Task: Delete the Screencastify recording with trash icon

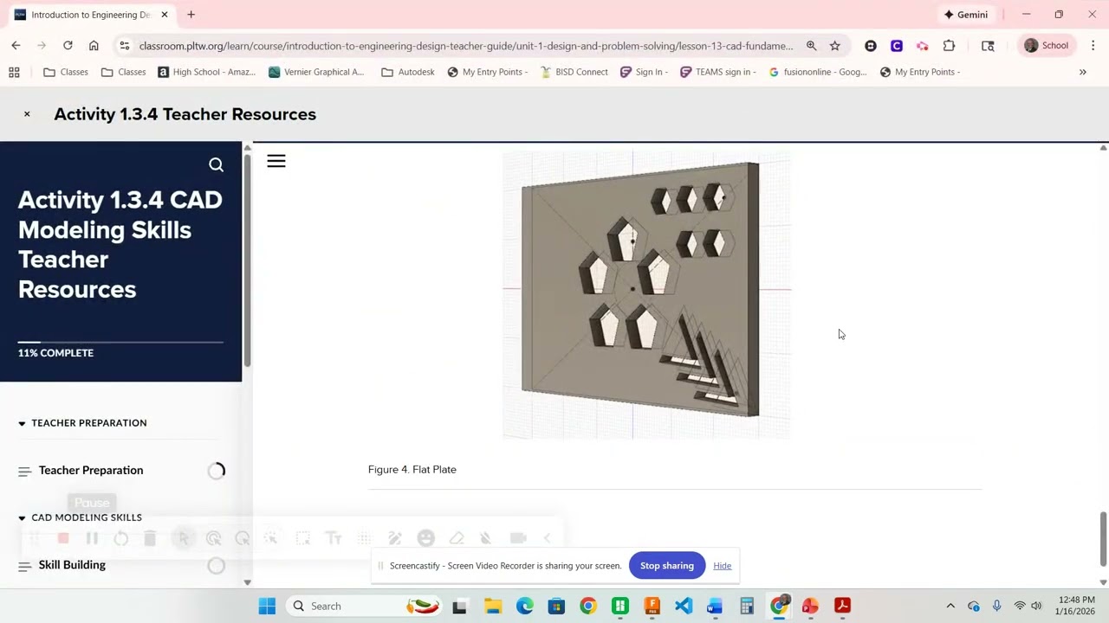Action: [x=149, y=538]
